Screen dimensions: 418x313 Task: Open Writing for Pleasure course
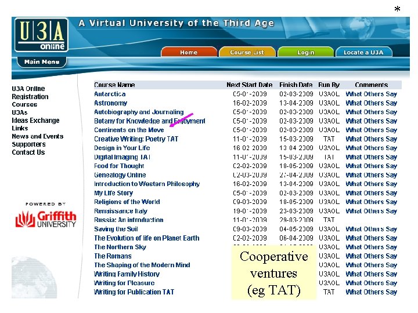[x=124, y=283]
